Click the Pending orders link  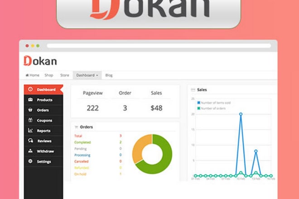coord(80,148)
